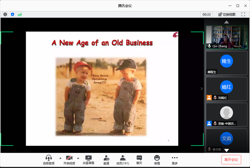The height and width of the screenshot is (168, 250).
Task: Expand the video options arrow next to 开启视频
Action: tap(78, 158)
